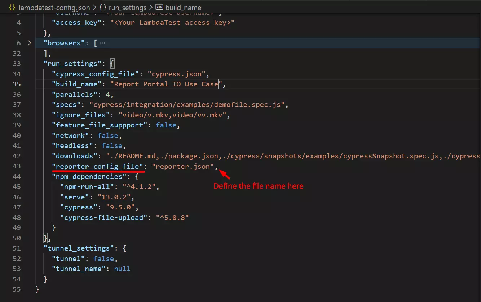Click the false value of network

pos(107,136)
